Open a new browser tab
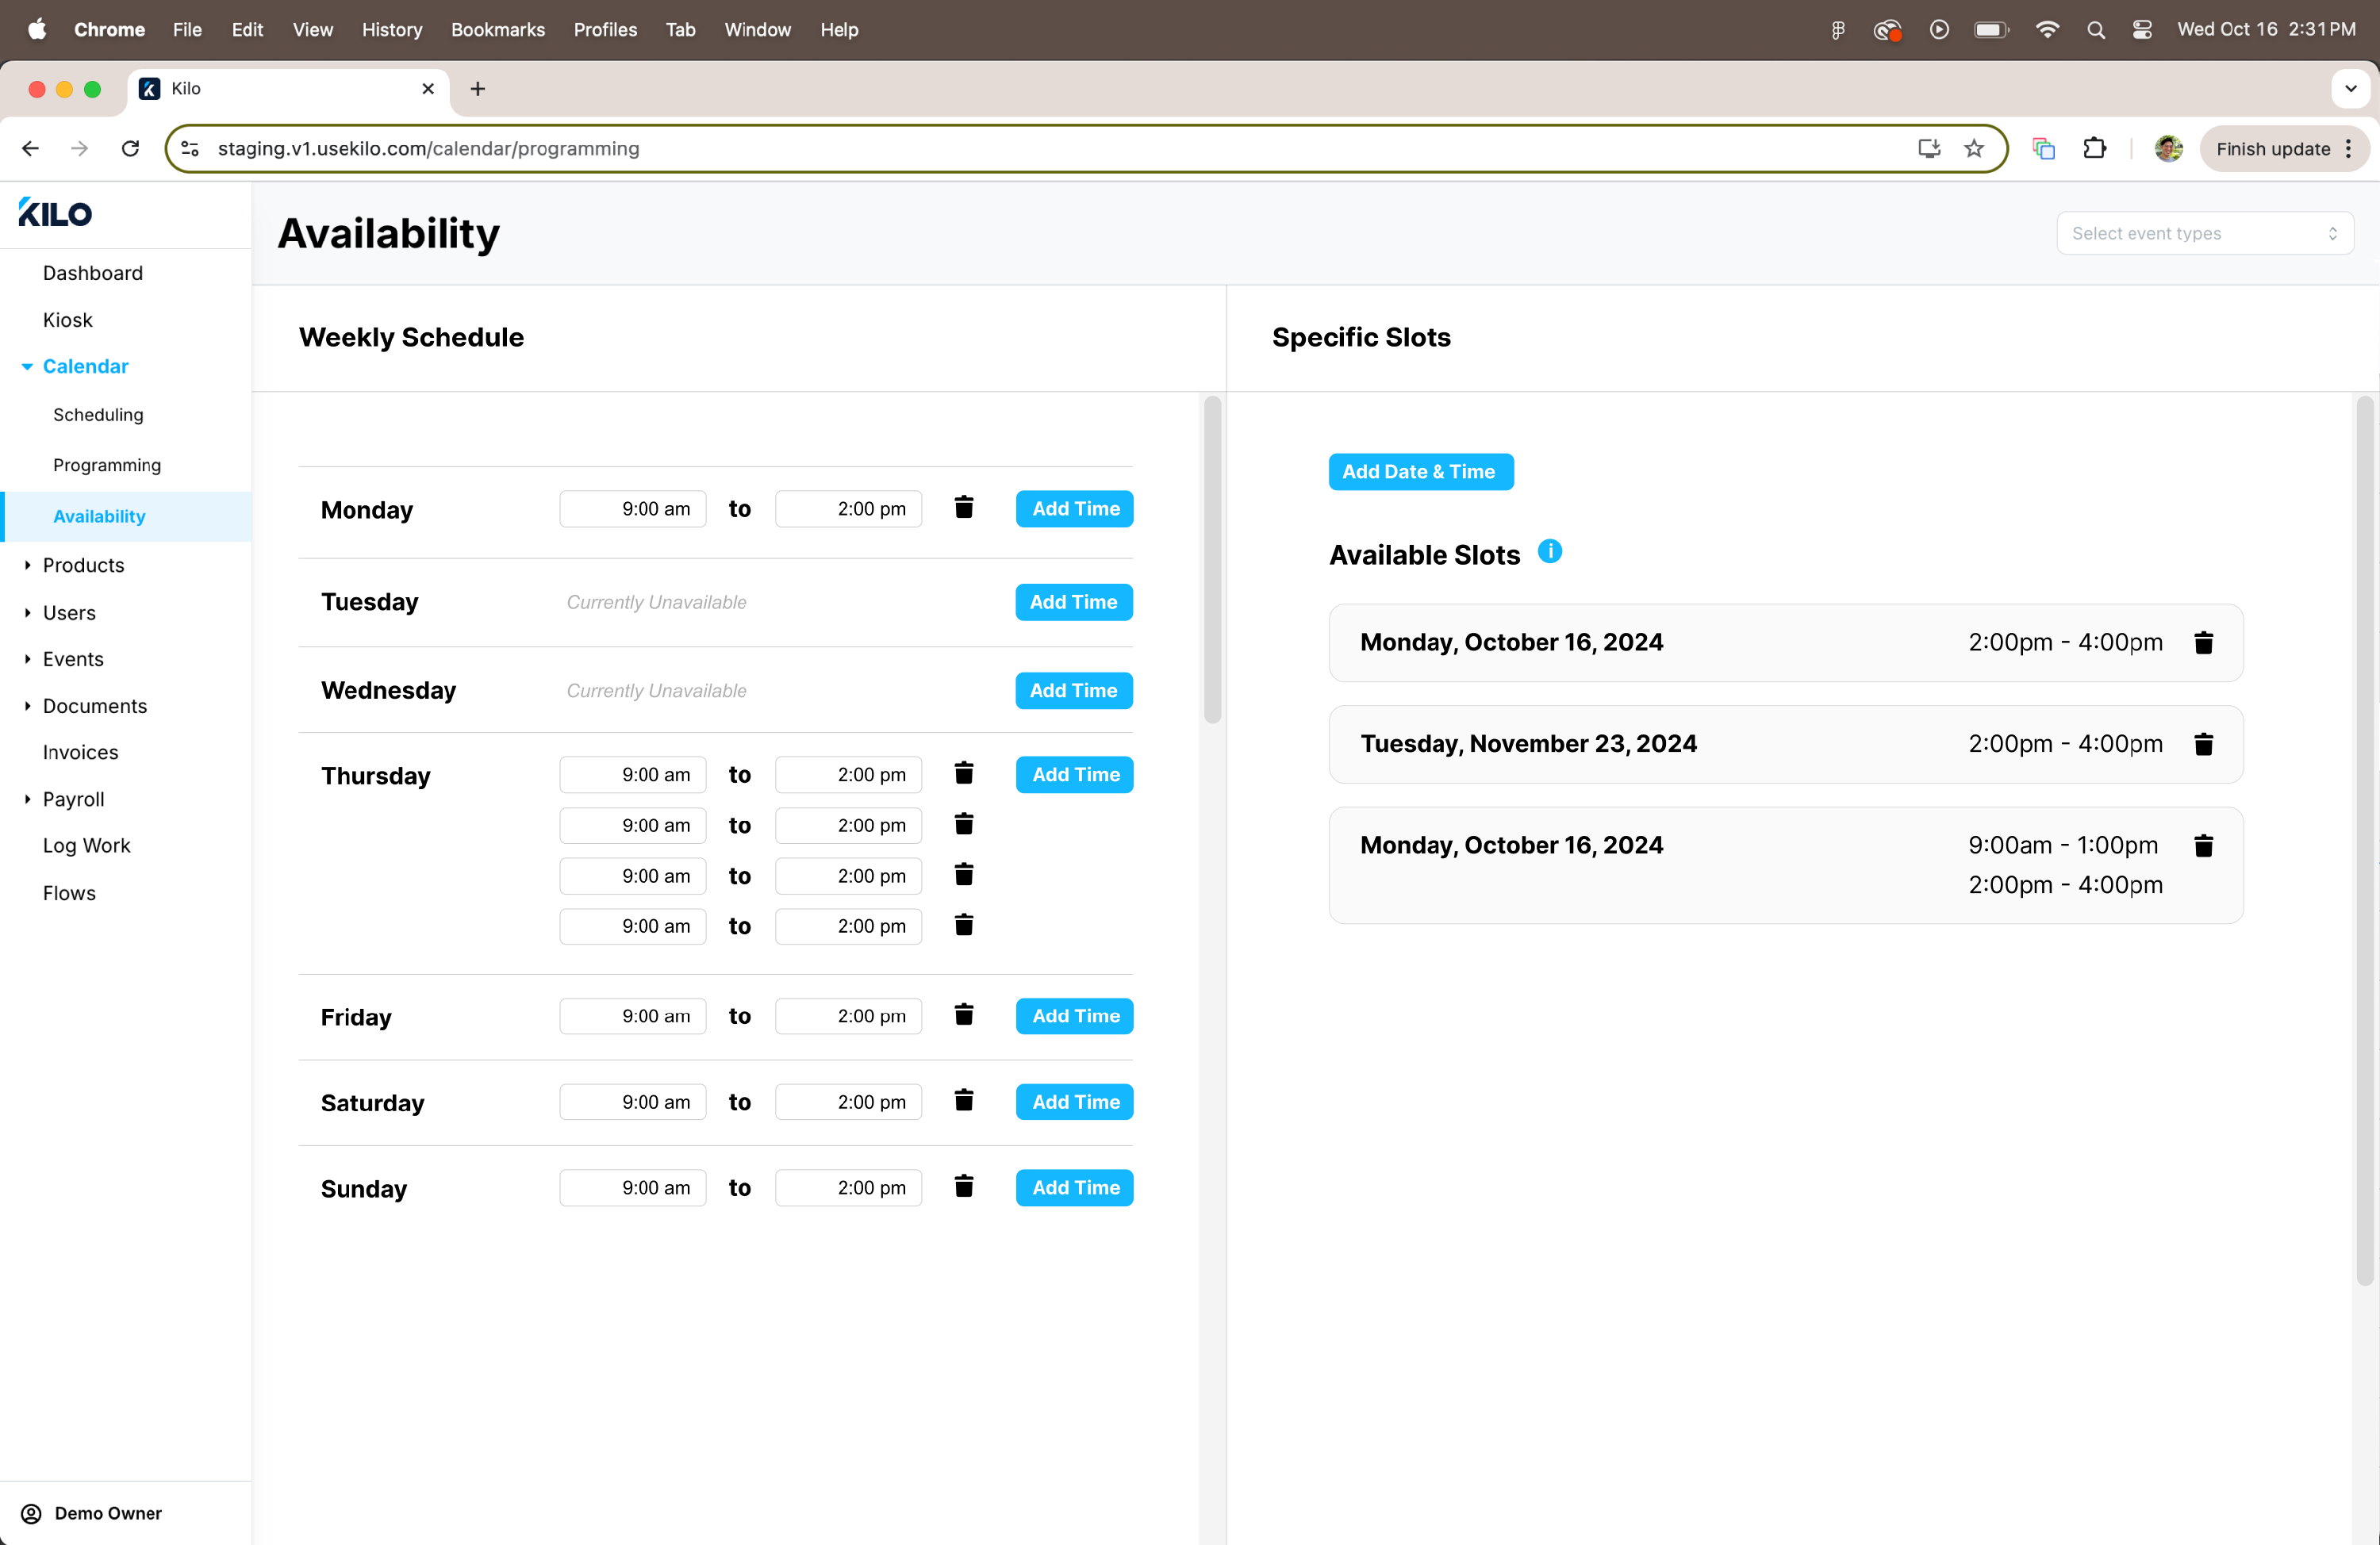2380x1545 pixels. (478, 89)
